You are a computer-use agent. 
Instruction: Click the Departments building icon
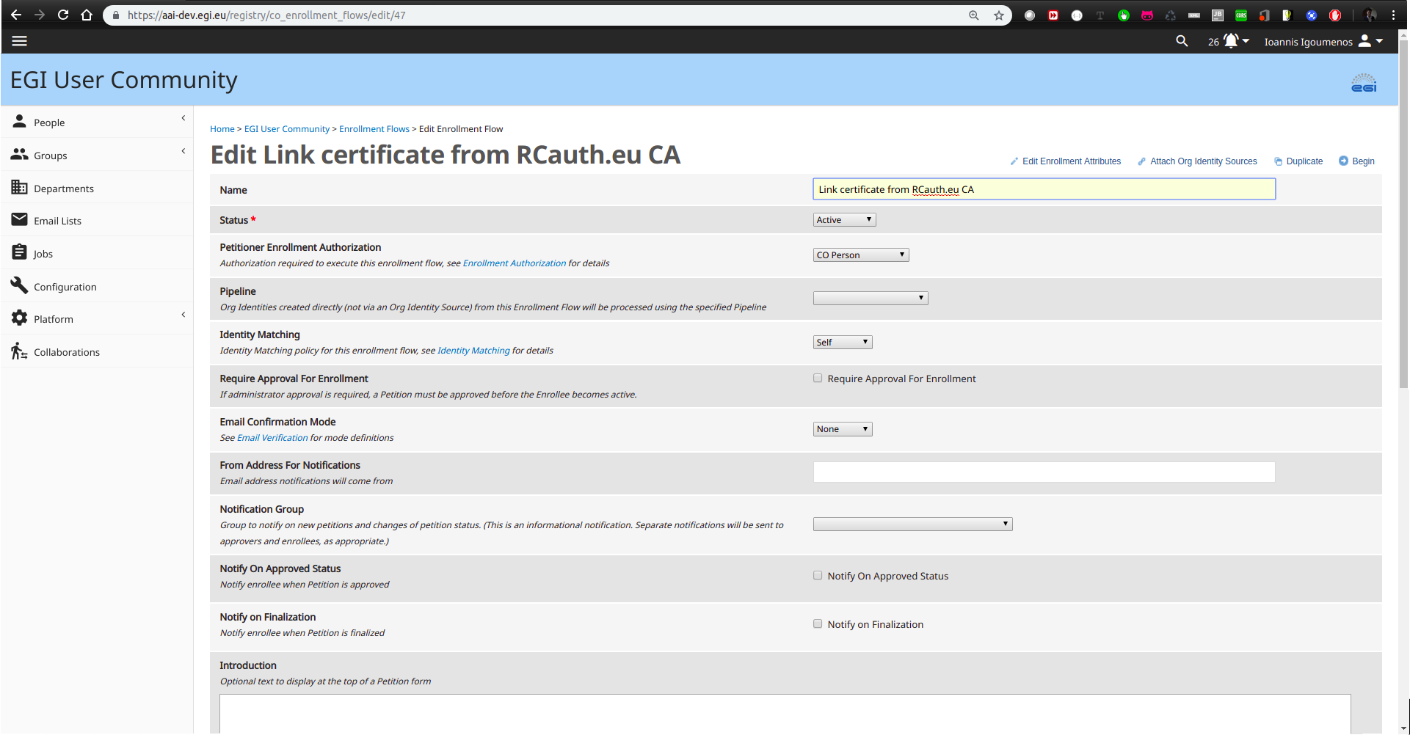(20, 187)
